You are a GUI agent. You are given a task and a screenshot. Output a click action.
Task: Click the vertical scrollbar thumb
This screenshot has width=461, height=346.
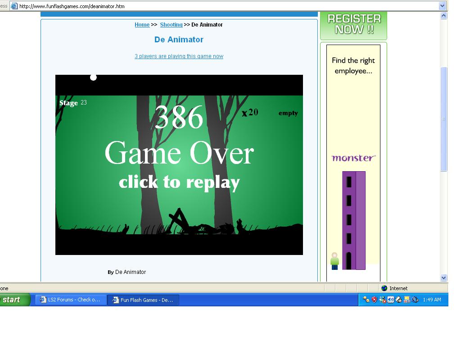(443, 119)
